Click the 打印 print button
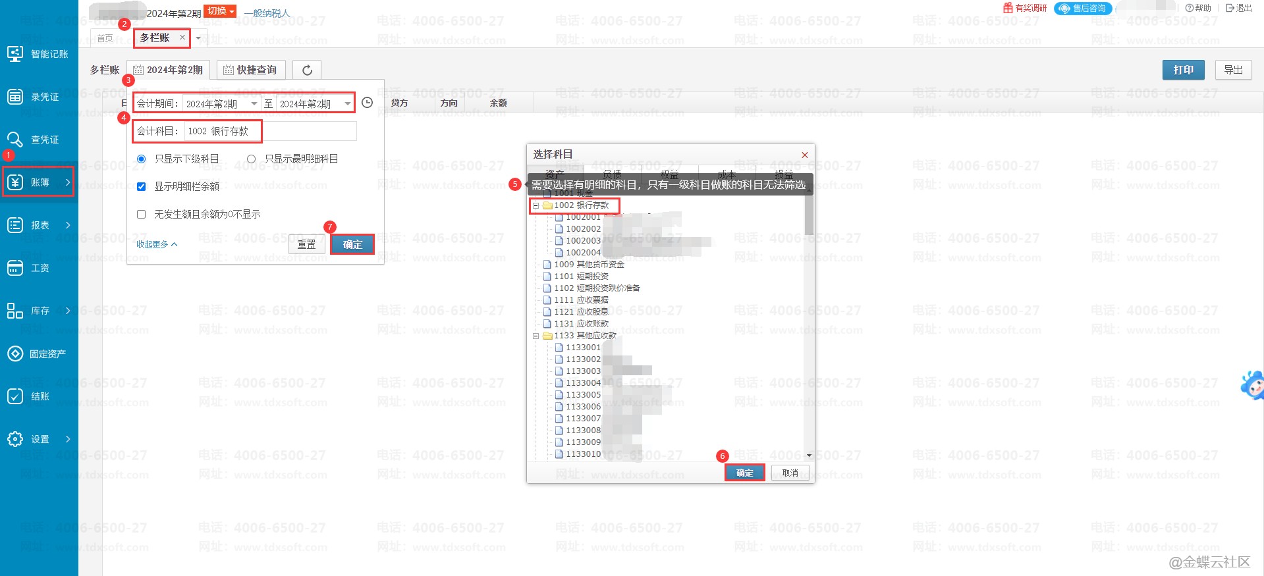1264x576 pixels. point(1183,70)
